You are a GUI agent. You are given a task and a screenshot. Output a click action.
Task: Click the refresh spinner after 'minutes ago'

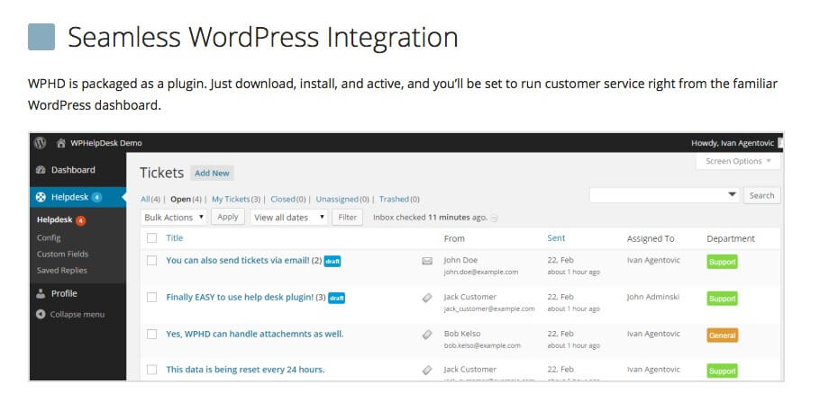coord(494,218)
